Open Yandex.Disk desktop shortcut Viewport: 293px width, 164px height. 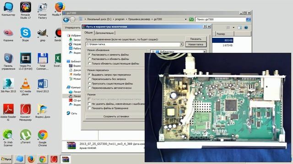pos(43,111)
